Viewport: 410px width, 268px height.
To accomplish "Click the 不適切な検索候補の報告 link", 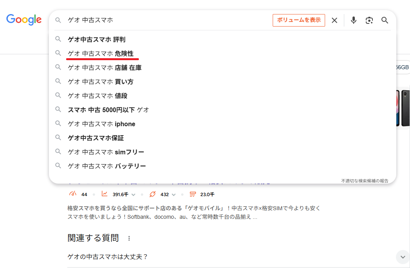I will (365, 181).
